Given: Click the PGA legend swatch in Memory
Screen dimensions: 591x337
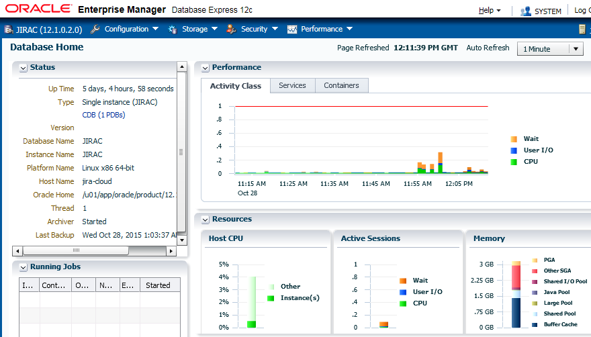Looking at the screenshot, I should coord(535,260).
